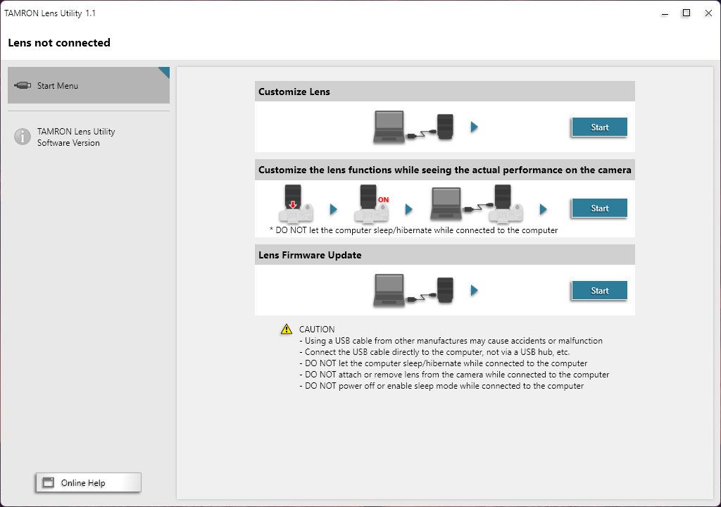The image size is (721, 507).
Task: Click blue arrow before camera section Start
Action: pos(543,209)
